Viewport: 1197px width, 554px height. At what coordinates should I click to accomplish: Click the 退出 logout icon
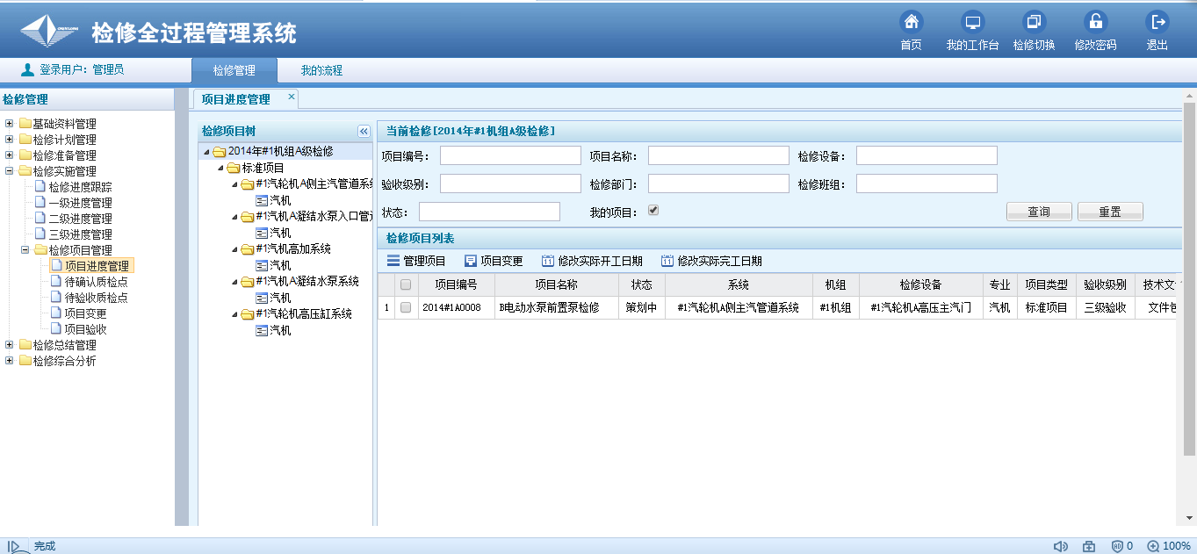(x=1157, y=23)
